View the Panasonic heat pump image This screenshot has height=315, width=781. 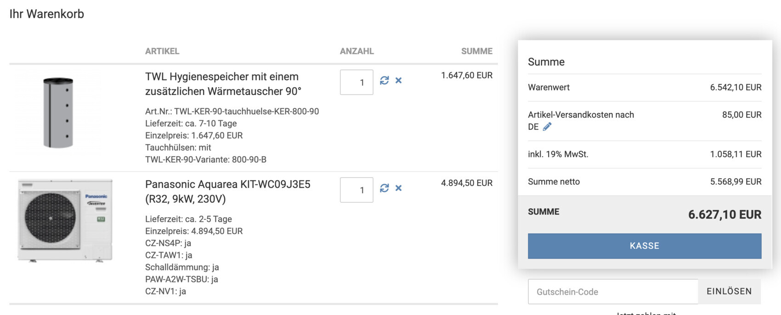[x=65, y=220]
